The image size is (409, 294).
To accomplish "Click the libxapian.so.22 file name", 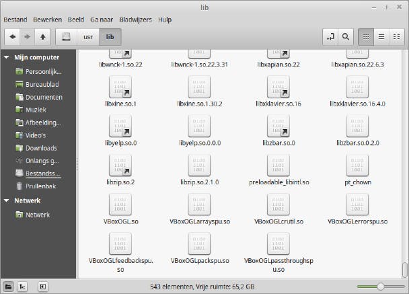I will pos(278,65).
